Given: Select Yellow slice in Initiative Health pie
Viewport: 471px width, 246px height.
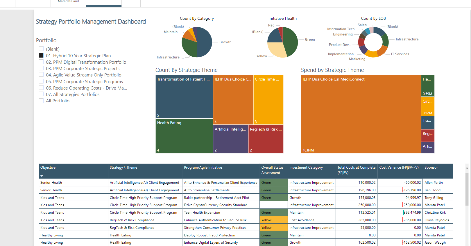Looking at the screenshot, I should pyautogui.click(x=277, y=49).
